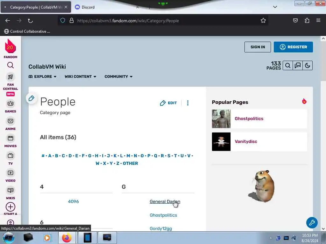
Task: Open the Ghostpolitics category link
Action: tap(163, 215)
